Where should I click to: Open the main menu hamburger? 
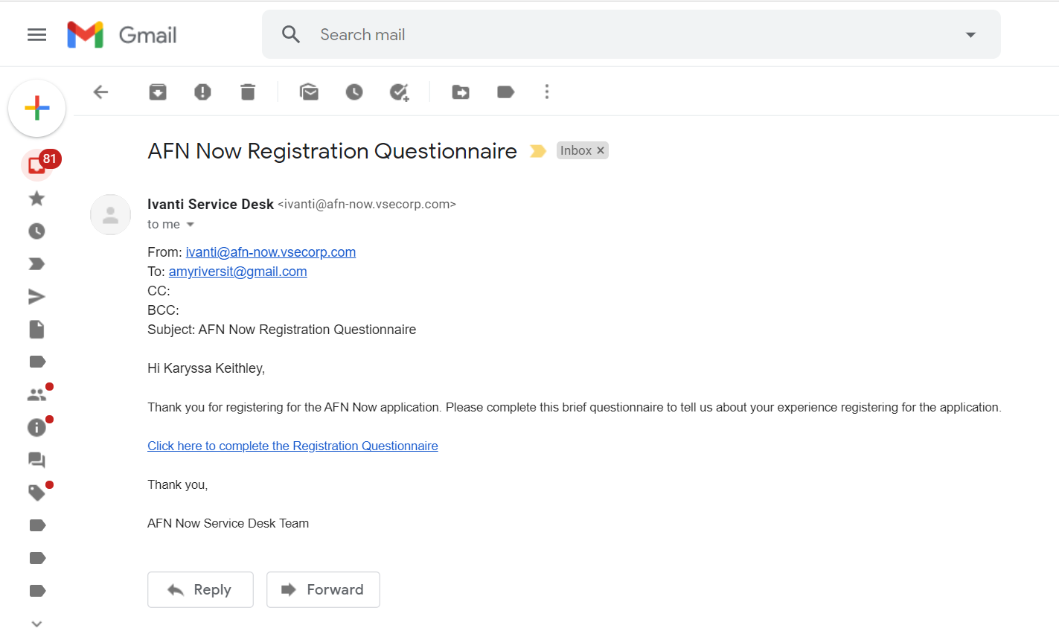pyautogui.click(x=36, y=35)
